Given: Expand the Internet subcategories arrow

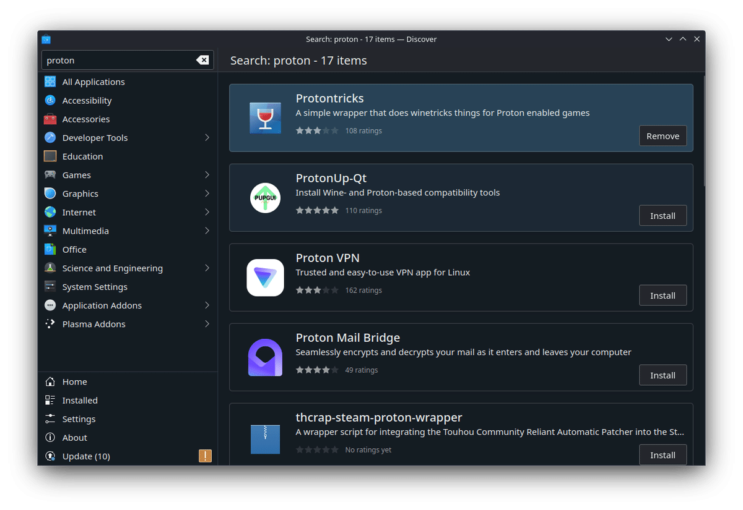Looking at the screenshot, I should coord(207,212).
